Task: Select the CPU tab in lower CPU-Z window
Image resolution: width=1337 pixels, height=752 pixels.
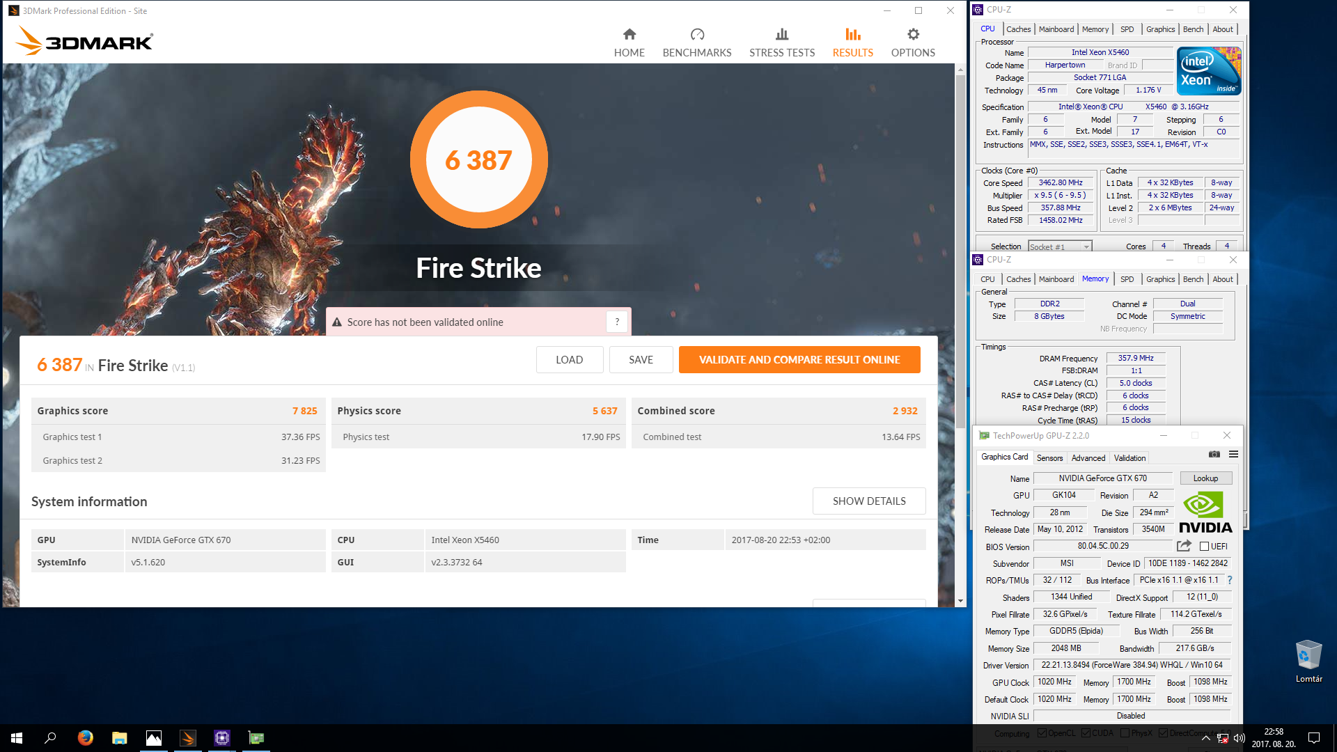Action: (x=987, y=279)
